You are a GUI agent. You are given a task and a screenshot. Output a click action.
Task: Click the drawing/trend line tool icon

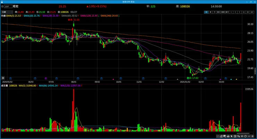click(221, 136)
